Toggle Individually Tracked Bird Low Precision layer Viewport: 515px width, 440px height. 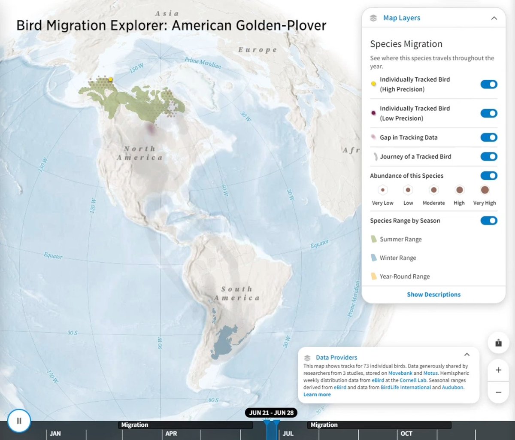pyautogui.click(x=489, y=113)
